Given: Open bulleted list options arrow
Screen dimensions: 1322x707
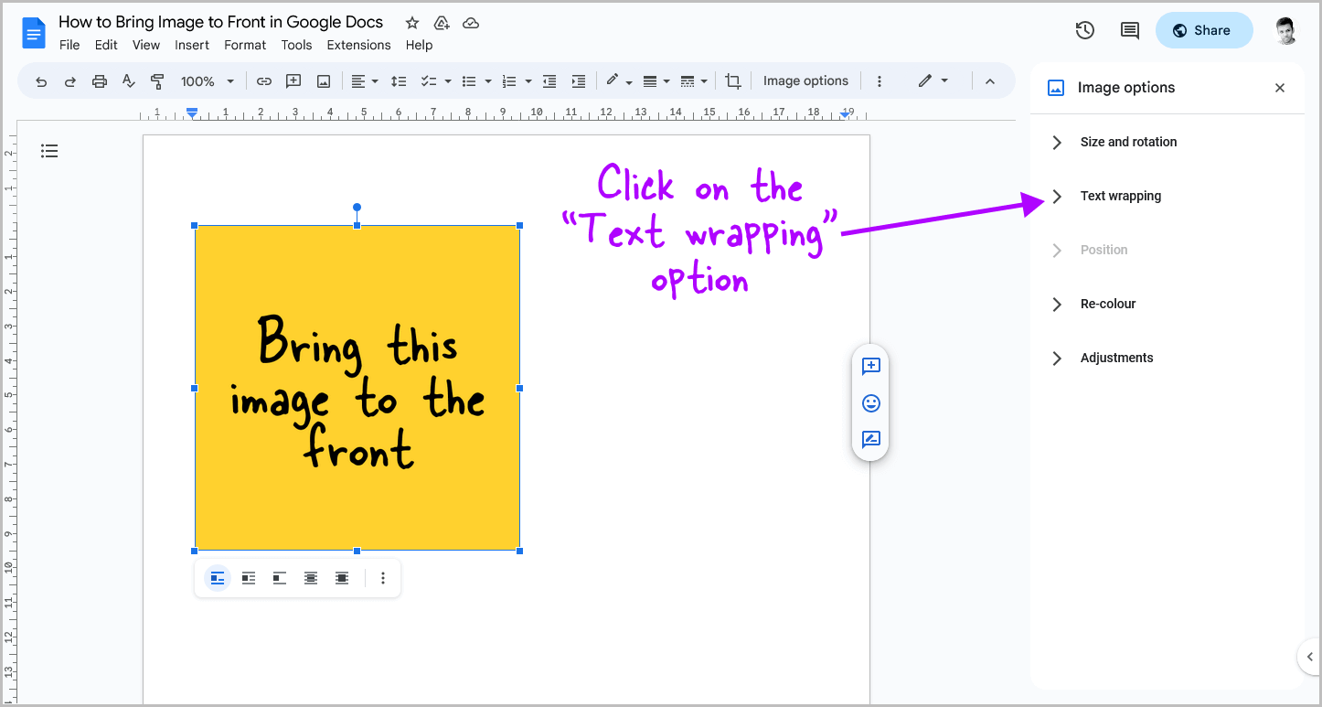Looking at the screenshot, I should click(488, 81).
